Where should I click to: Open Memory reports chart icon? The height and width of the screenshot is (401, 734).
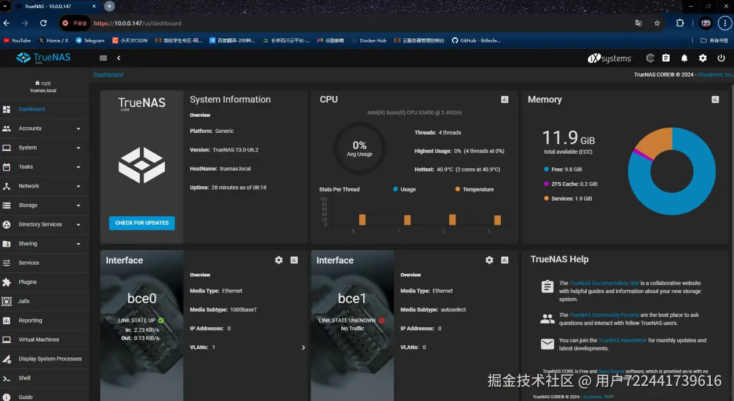pyautogui.click(x=715, y=100)
